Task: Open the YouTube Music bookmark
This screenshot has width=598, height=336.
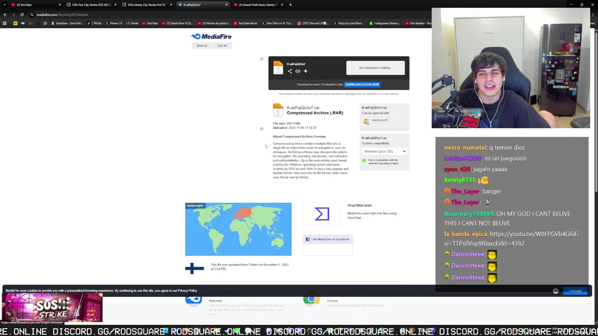Action: 246,23
